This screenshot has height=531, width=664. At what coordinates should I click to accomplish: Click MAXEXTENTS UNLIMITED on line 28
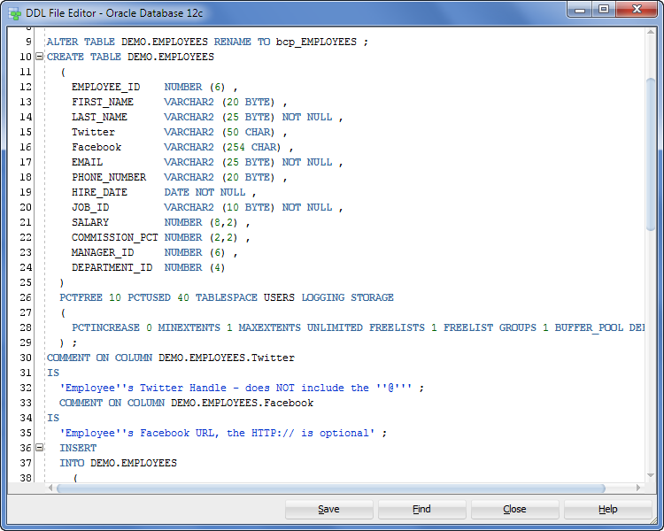(301, 327)
